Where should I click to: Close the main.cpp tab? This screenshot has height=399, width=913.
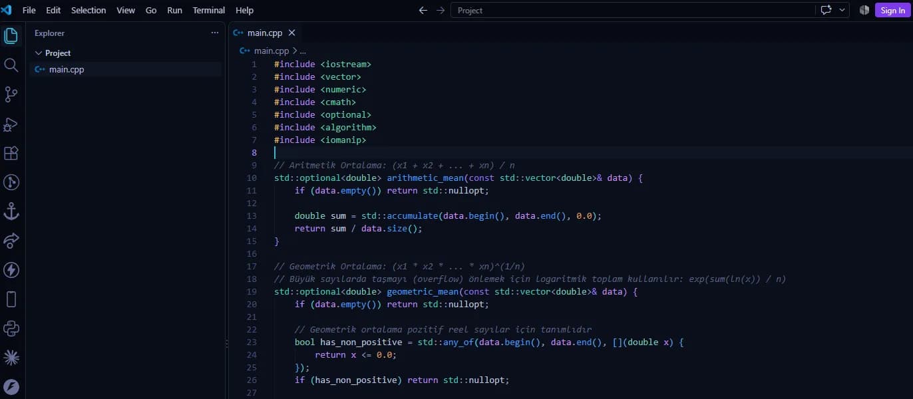291,33
